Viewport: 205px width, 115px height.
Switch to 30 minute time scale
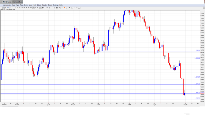[x=22, y=8]
